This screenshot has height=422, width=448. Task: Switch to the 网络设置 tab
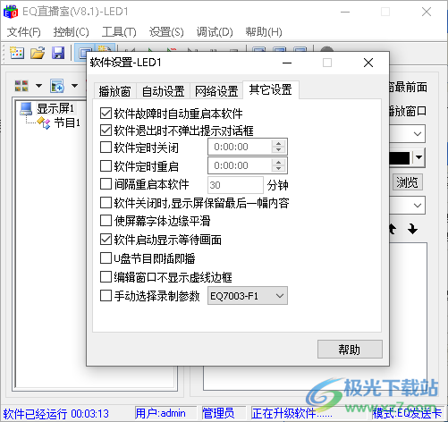[216, 91]
